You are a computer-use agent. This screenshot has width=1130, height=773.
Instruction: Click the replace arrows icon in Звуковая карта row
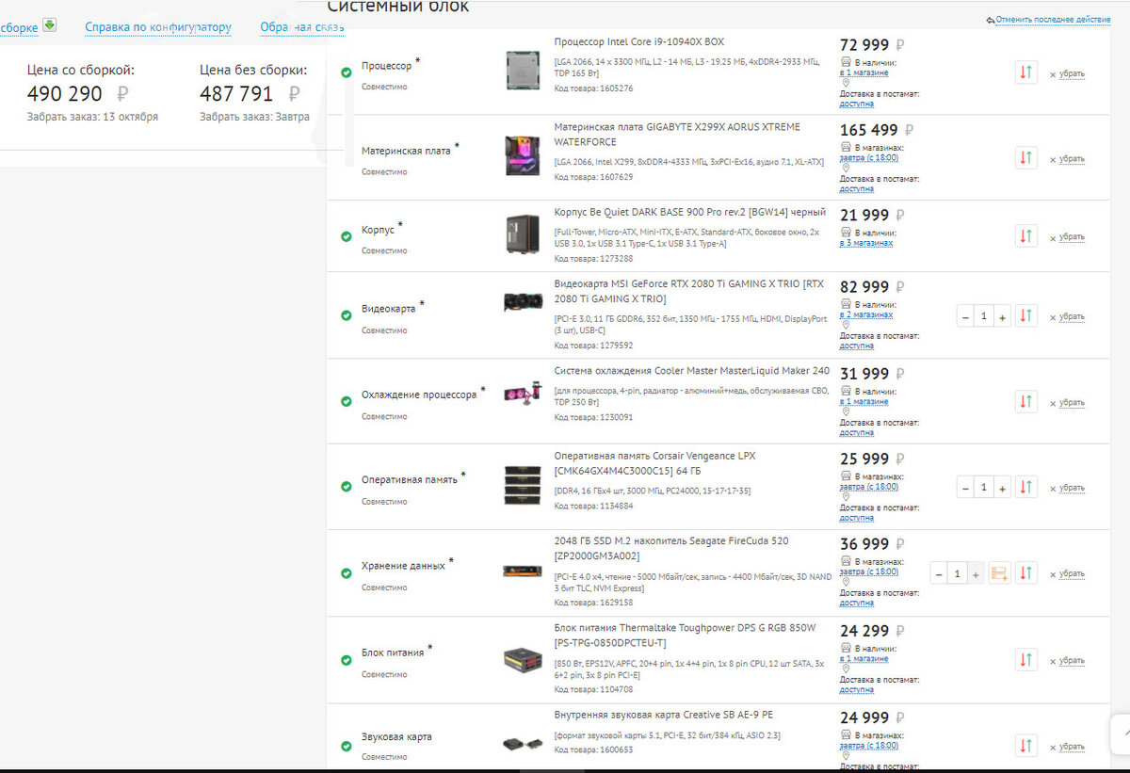(x=1026, y=746)
